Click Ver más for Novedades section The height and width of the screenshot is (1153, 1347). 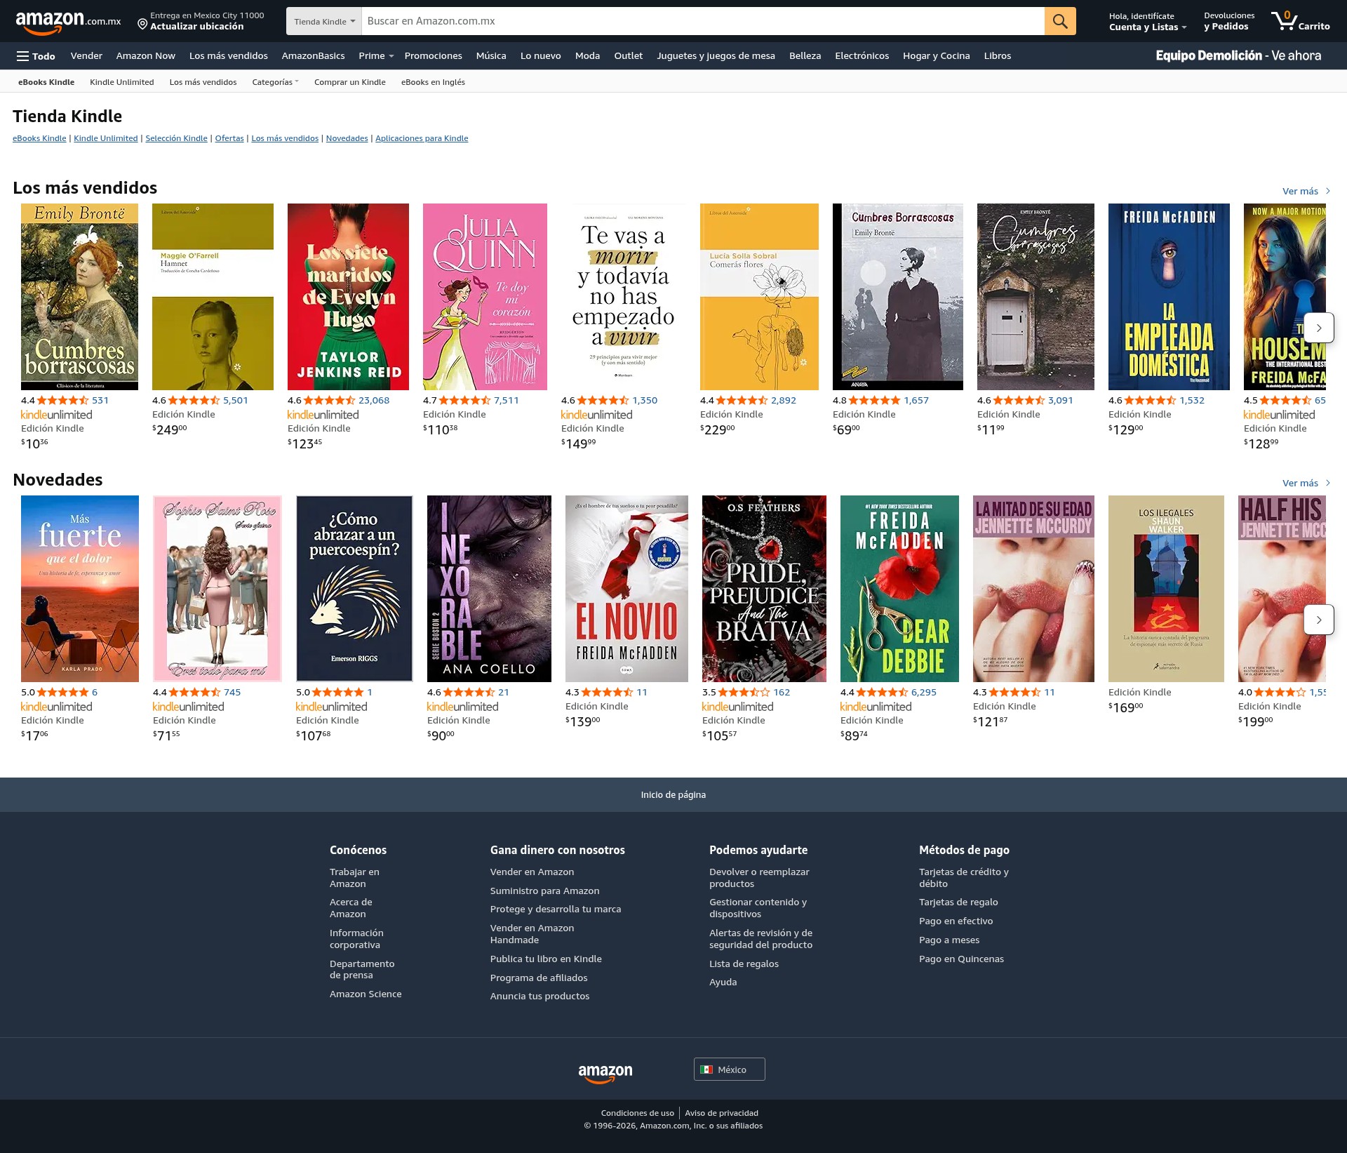click(1306, 483)
